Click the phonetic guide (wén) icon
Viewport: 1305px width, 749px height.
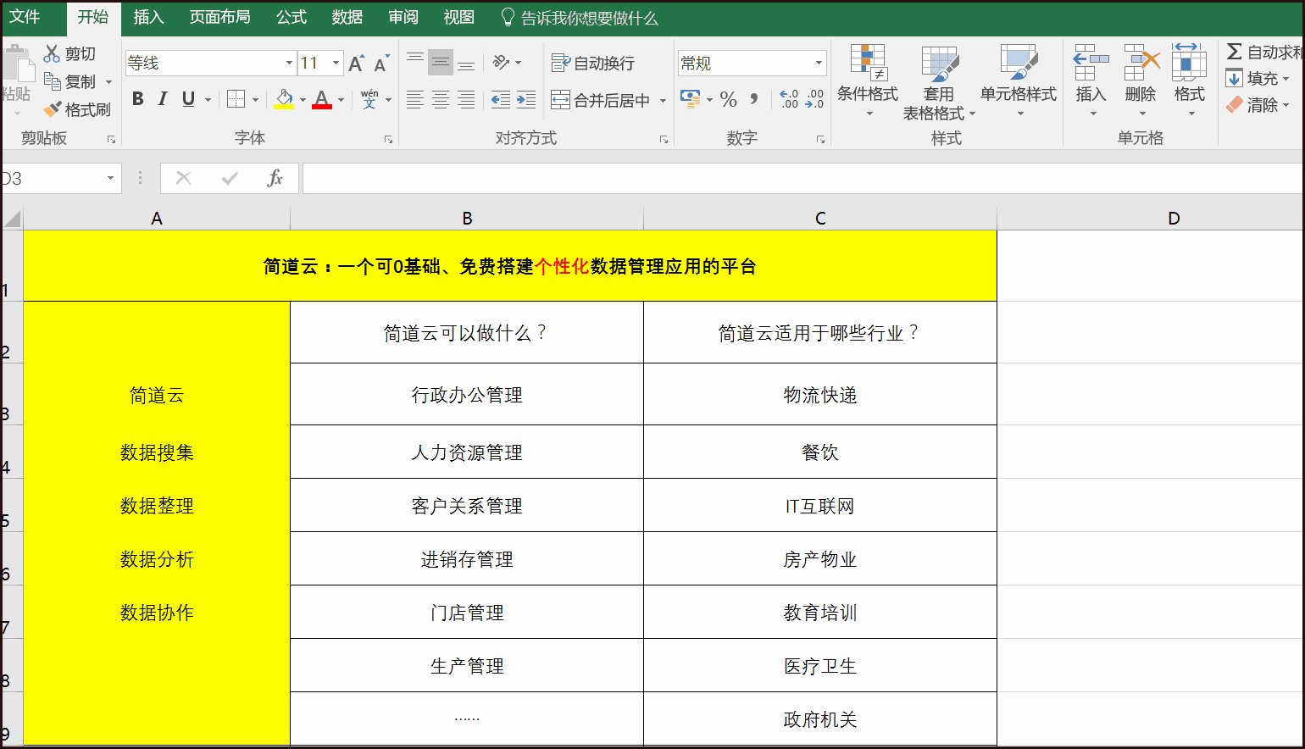(x=369, y=99)
